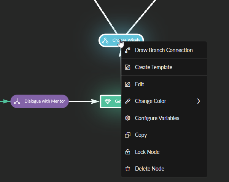229x182 pixels.
Task: Click the Configure Variables gear icon
Action: (128, 118)
